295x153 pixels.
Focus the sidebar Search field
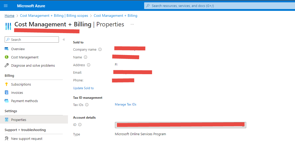[x=32, y=40]
